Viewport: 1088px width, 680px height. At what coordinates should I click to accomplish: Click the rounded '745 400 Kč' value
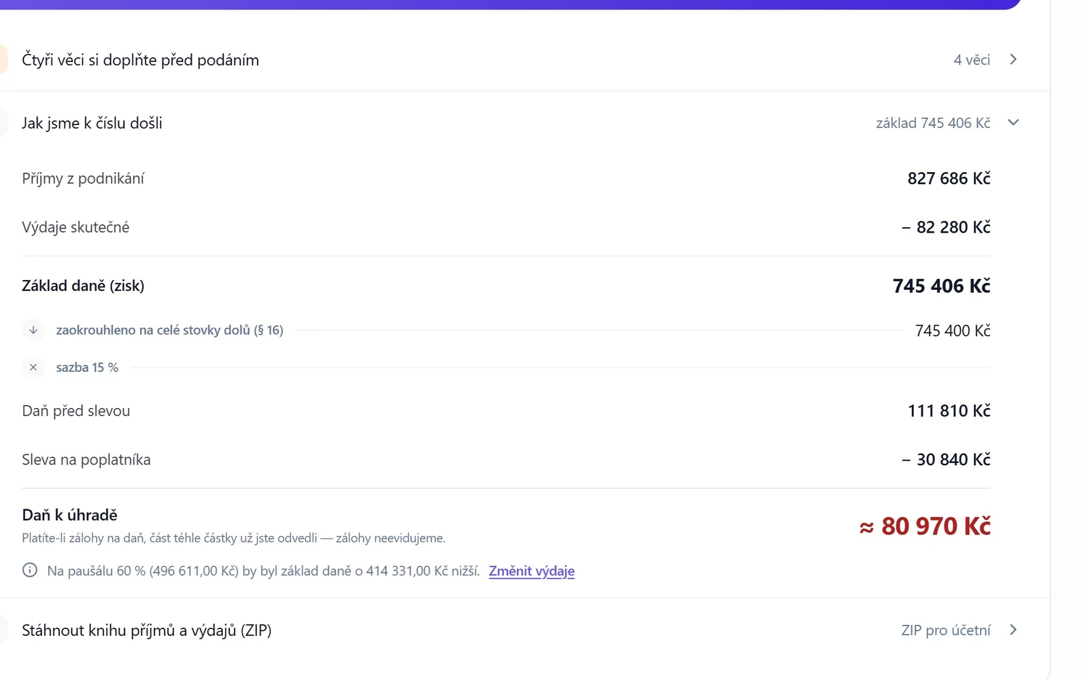(x=953, y=330)
